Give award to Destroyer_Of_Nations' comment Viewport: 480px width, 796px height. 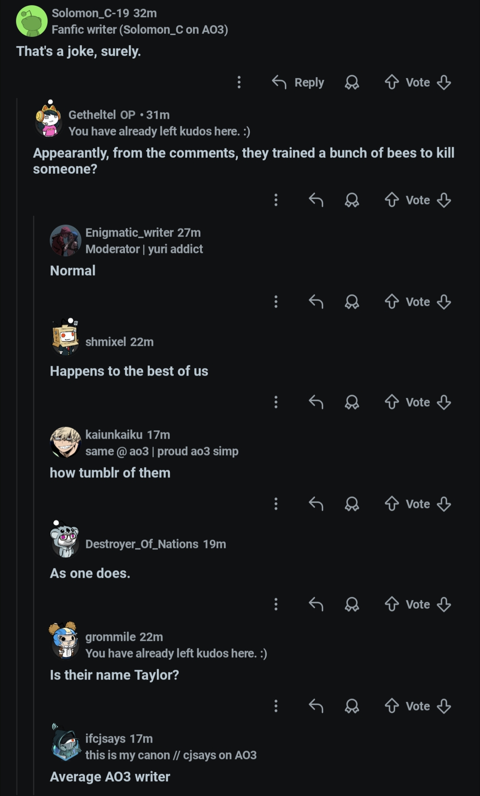[x=352, y=604]
